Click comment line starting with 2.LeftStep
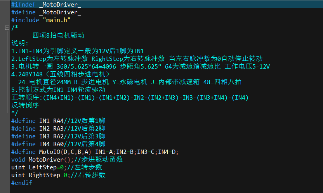Image resolution: width=323 pixels, height=193 pixels. tap(136, 59)
